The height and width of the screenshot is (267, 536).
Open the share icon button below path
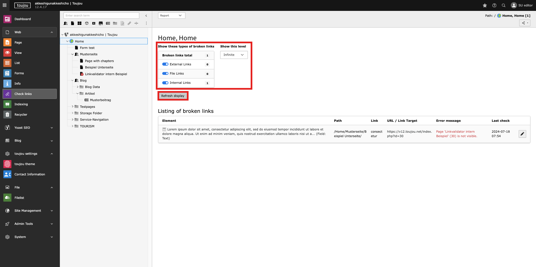[525, 23]
